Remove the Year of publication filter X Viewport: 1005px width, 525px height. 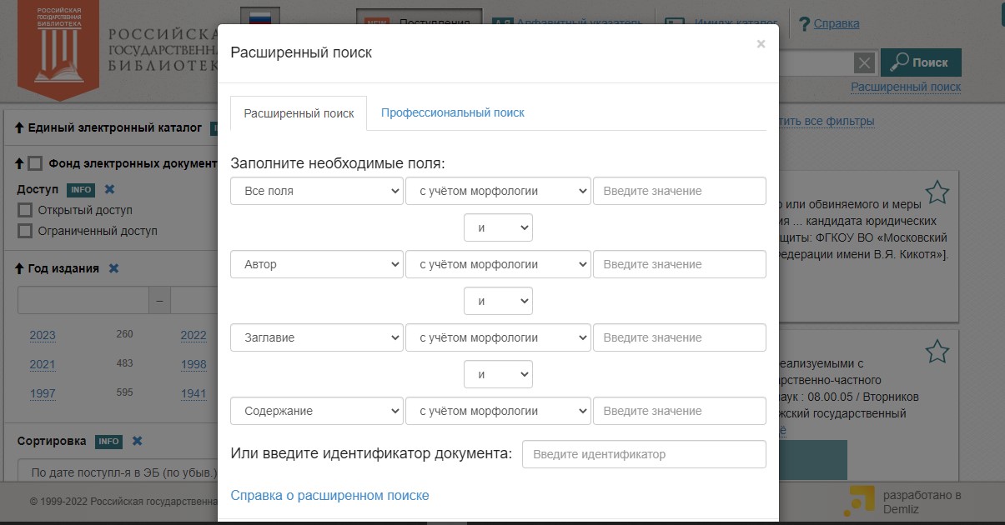pyautogui.click(x=113, y=268)
